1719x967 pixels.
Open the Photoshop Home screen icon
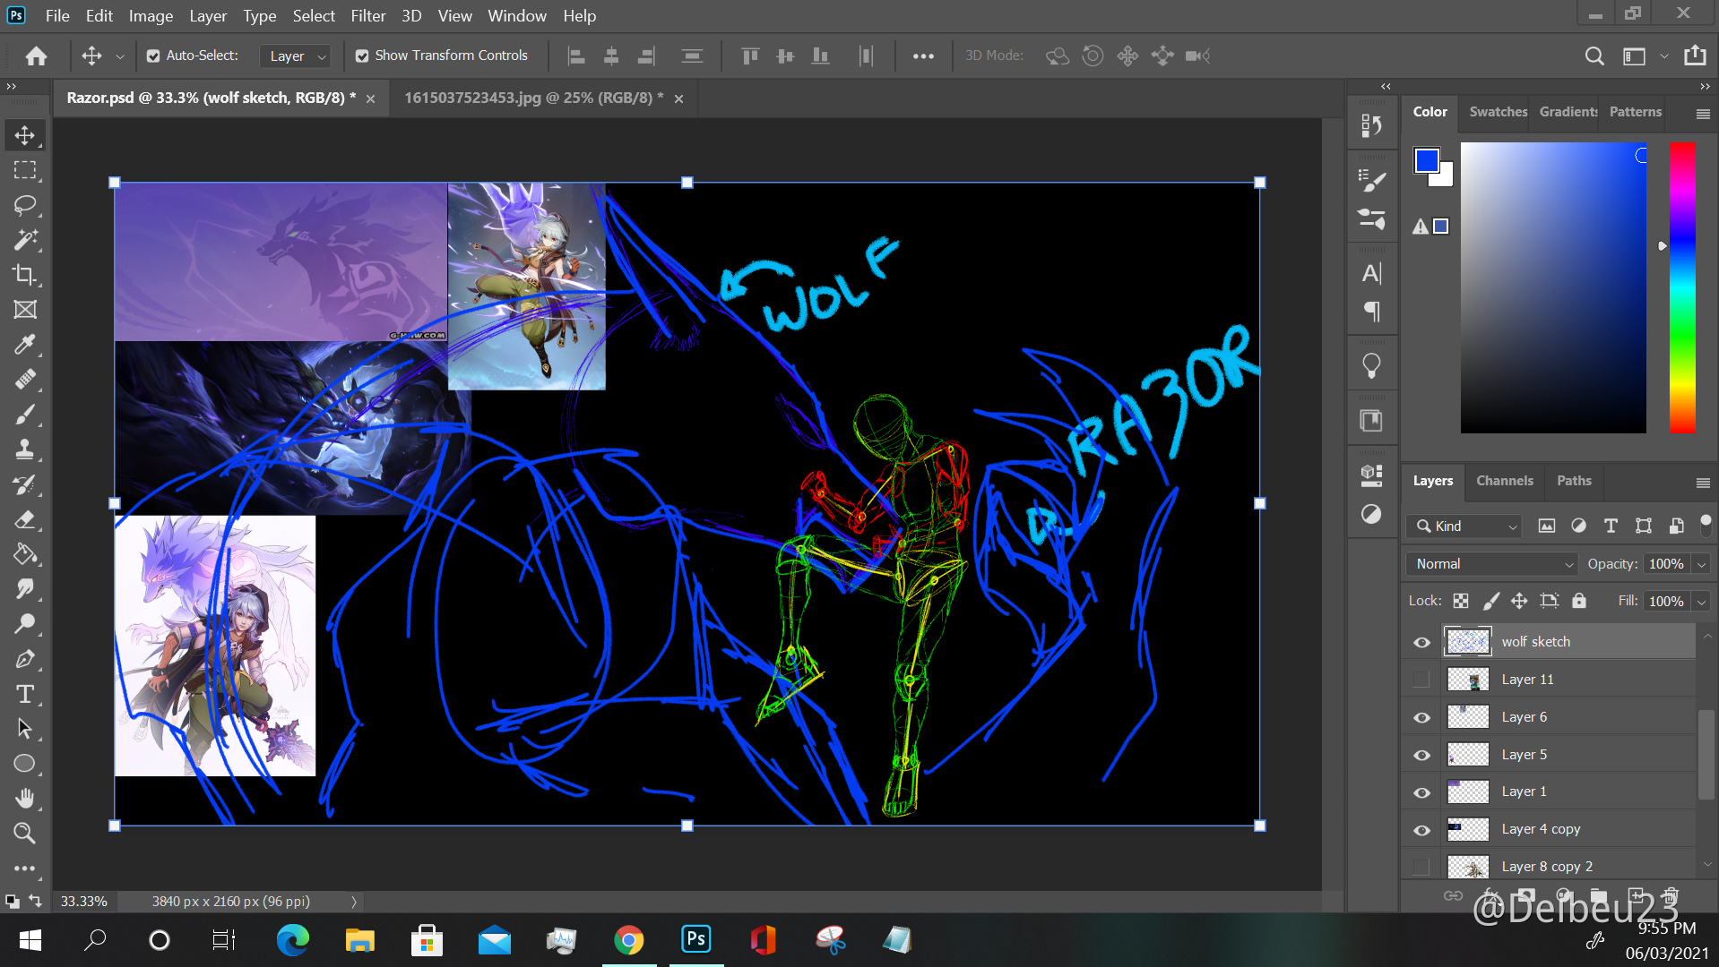tap(36, 56)
